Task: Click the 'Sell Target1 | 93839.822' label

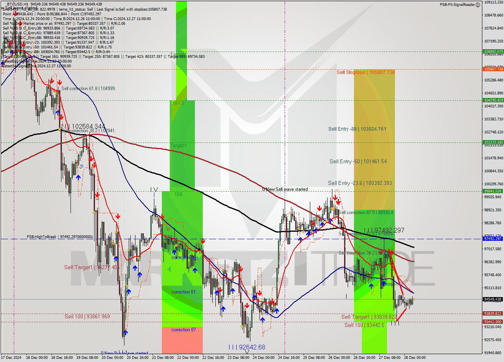Action: [x=369, y=317]
